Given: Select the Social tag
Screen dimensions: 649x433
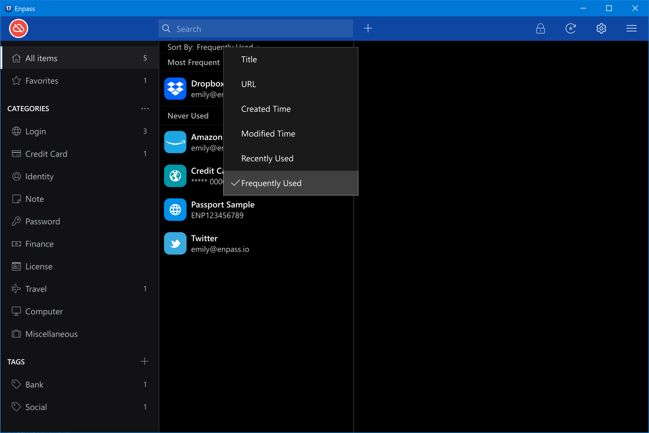Looking at the screenshot, I should point(80,407).
